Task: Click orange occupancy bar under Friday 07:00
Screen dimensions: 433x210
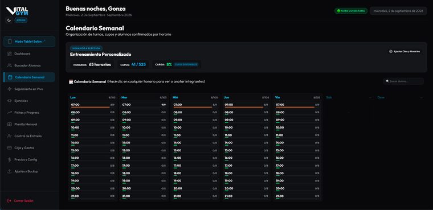Action: click(x=295, y=108)
